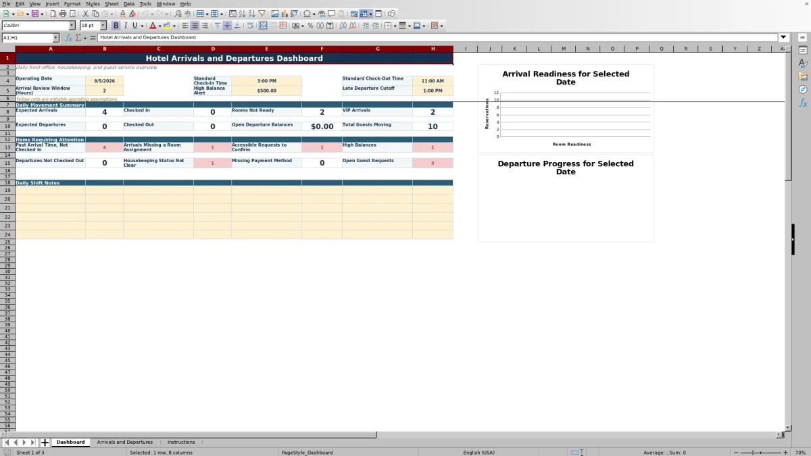Open the Background Color dropdown arrow
The height and width of the screenshot is (456, 811).
pos(174,26)
